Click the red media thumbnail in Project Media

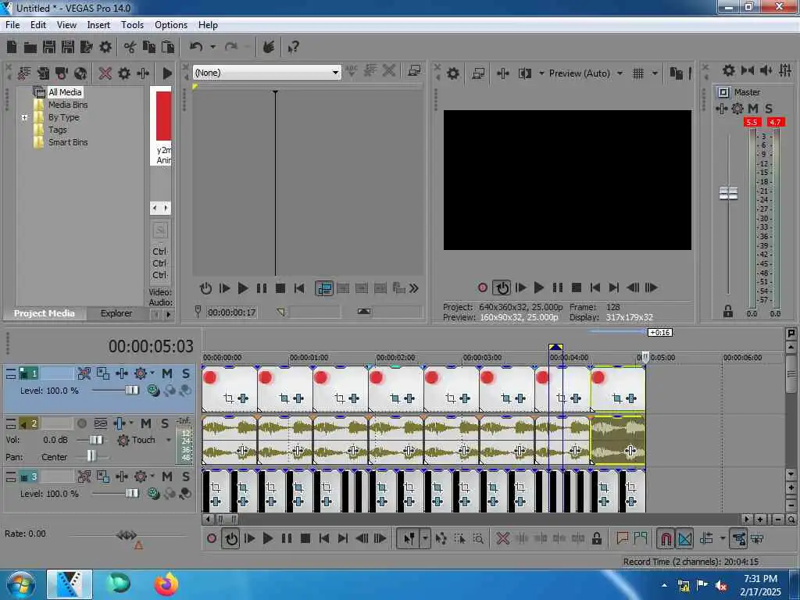pos(164,116)
